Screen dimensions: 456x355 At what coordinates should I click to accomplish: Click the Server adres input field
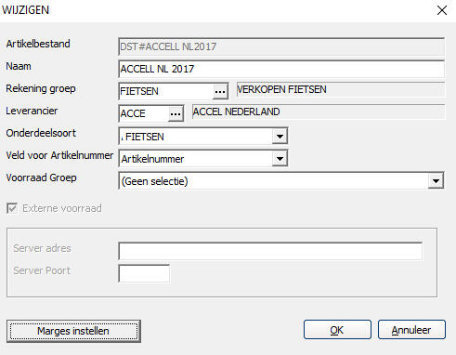pos(270,251)
